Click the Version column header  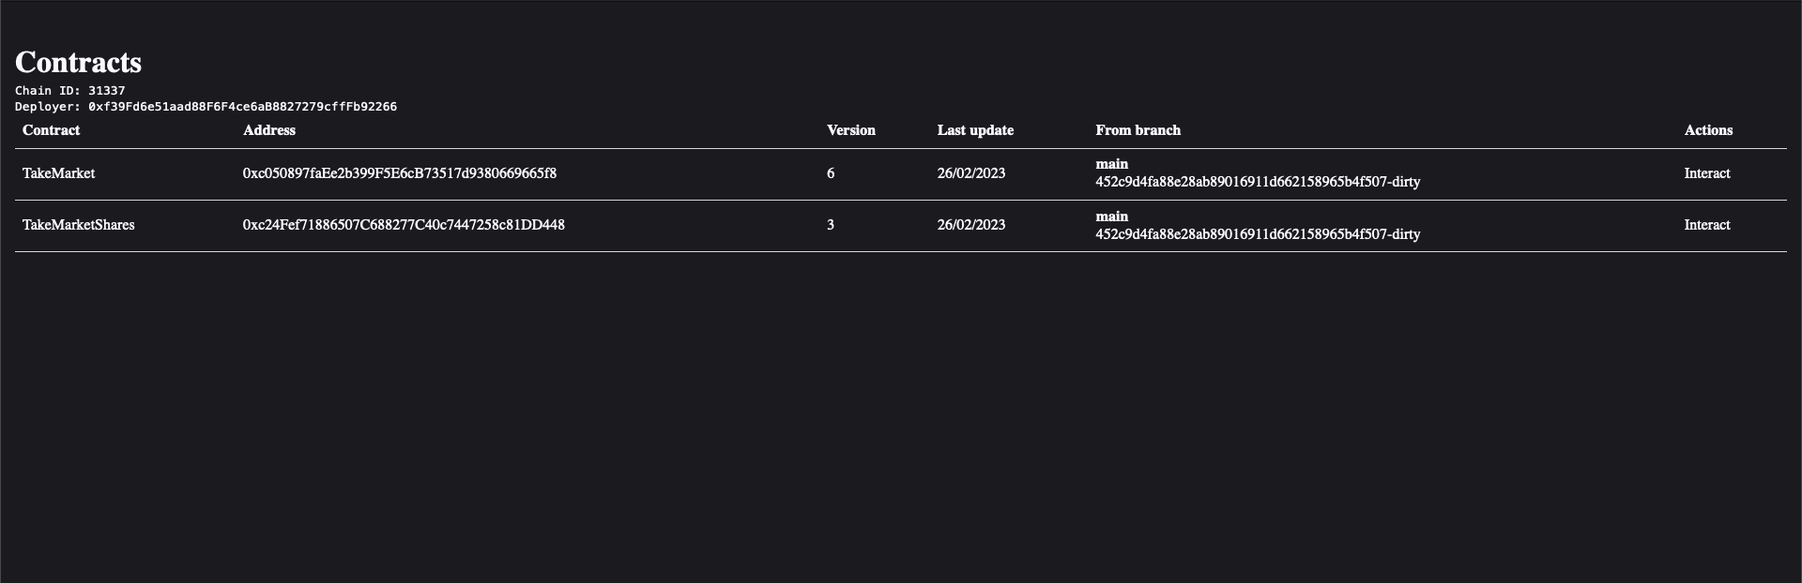[850, 130]
